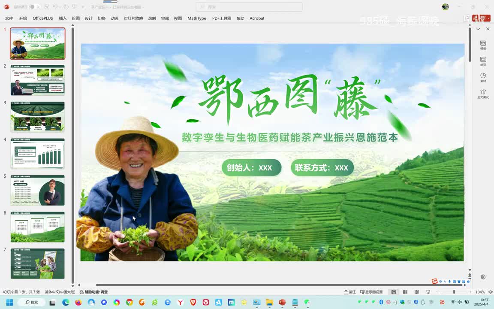Click the Redo icon in title bar
This screenshot has width=494, height=309.
click(x=66, y=6)
